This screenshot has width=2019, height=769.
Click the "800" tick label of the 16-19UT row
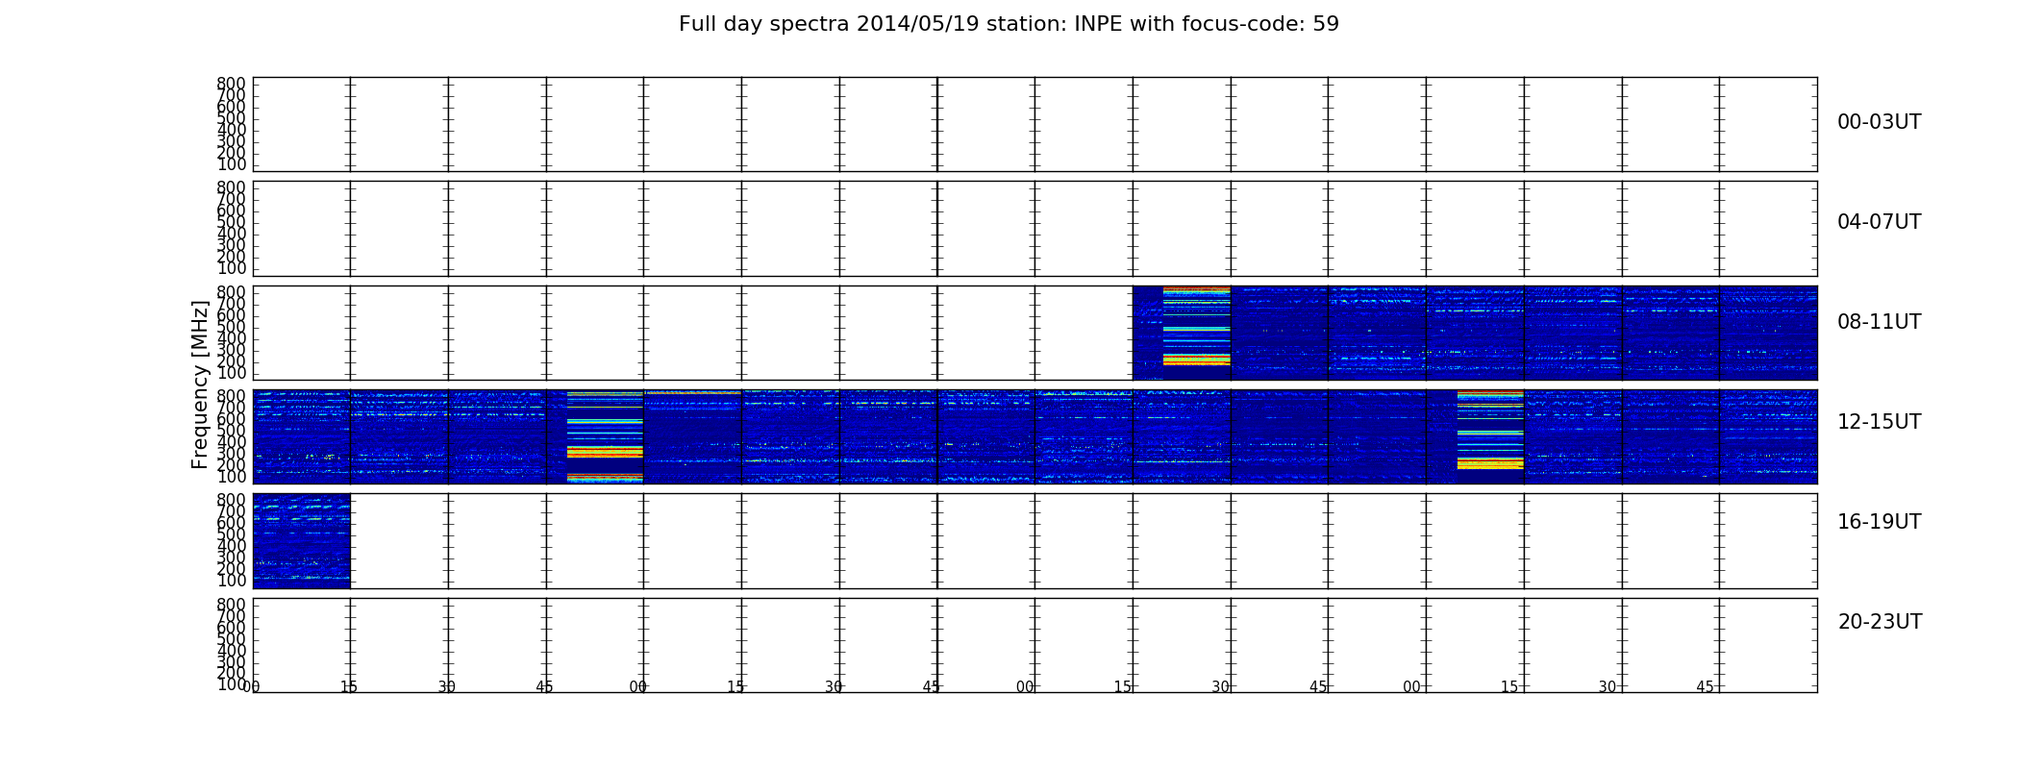click(231, 500)
